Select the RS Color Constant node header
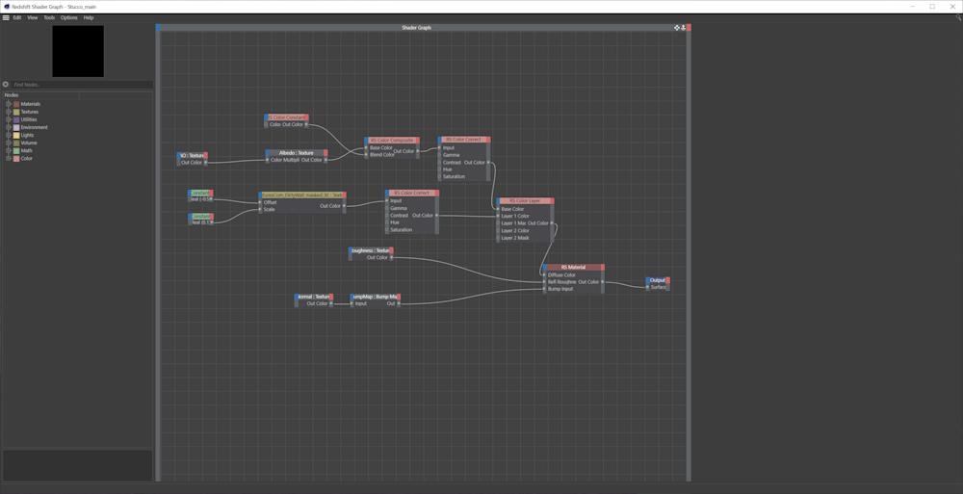This screenshot has width=963, height=494. pyautogui.click(x=286, y=117)
